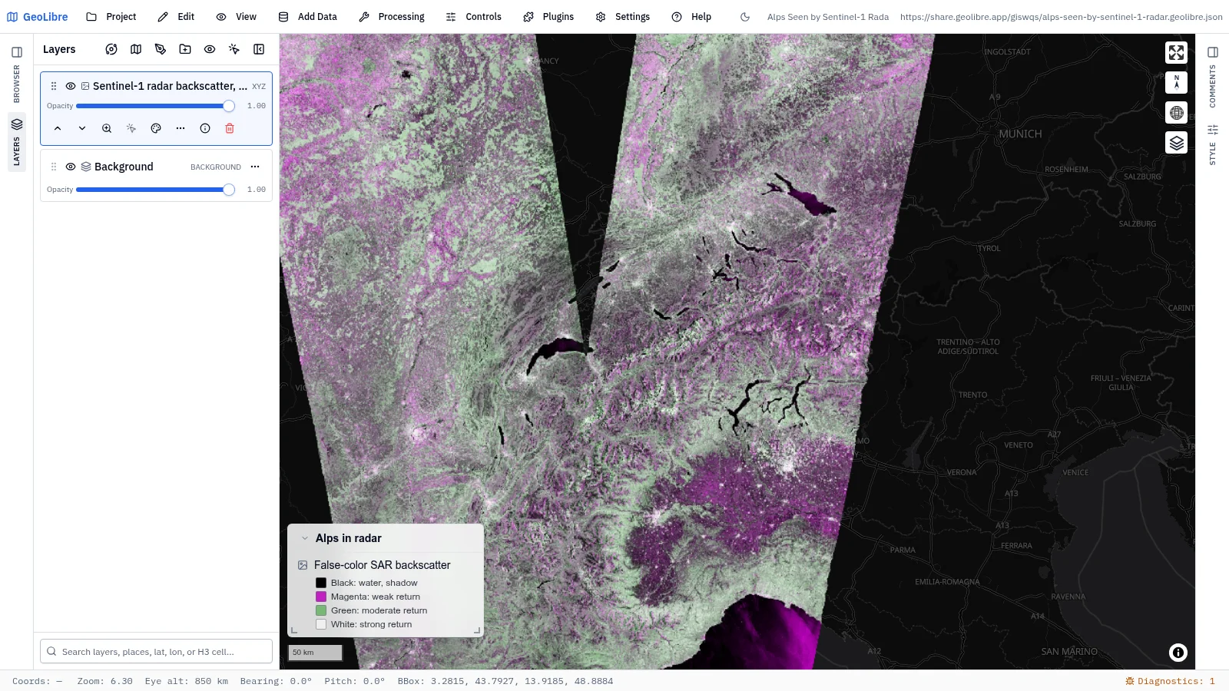Switch to the Layers side tab
Viewport: 1229px width, 691px height.
point(17,141)
